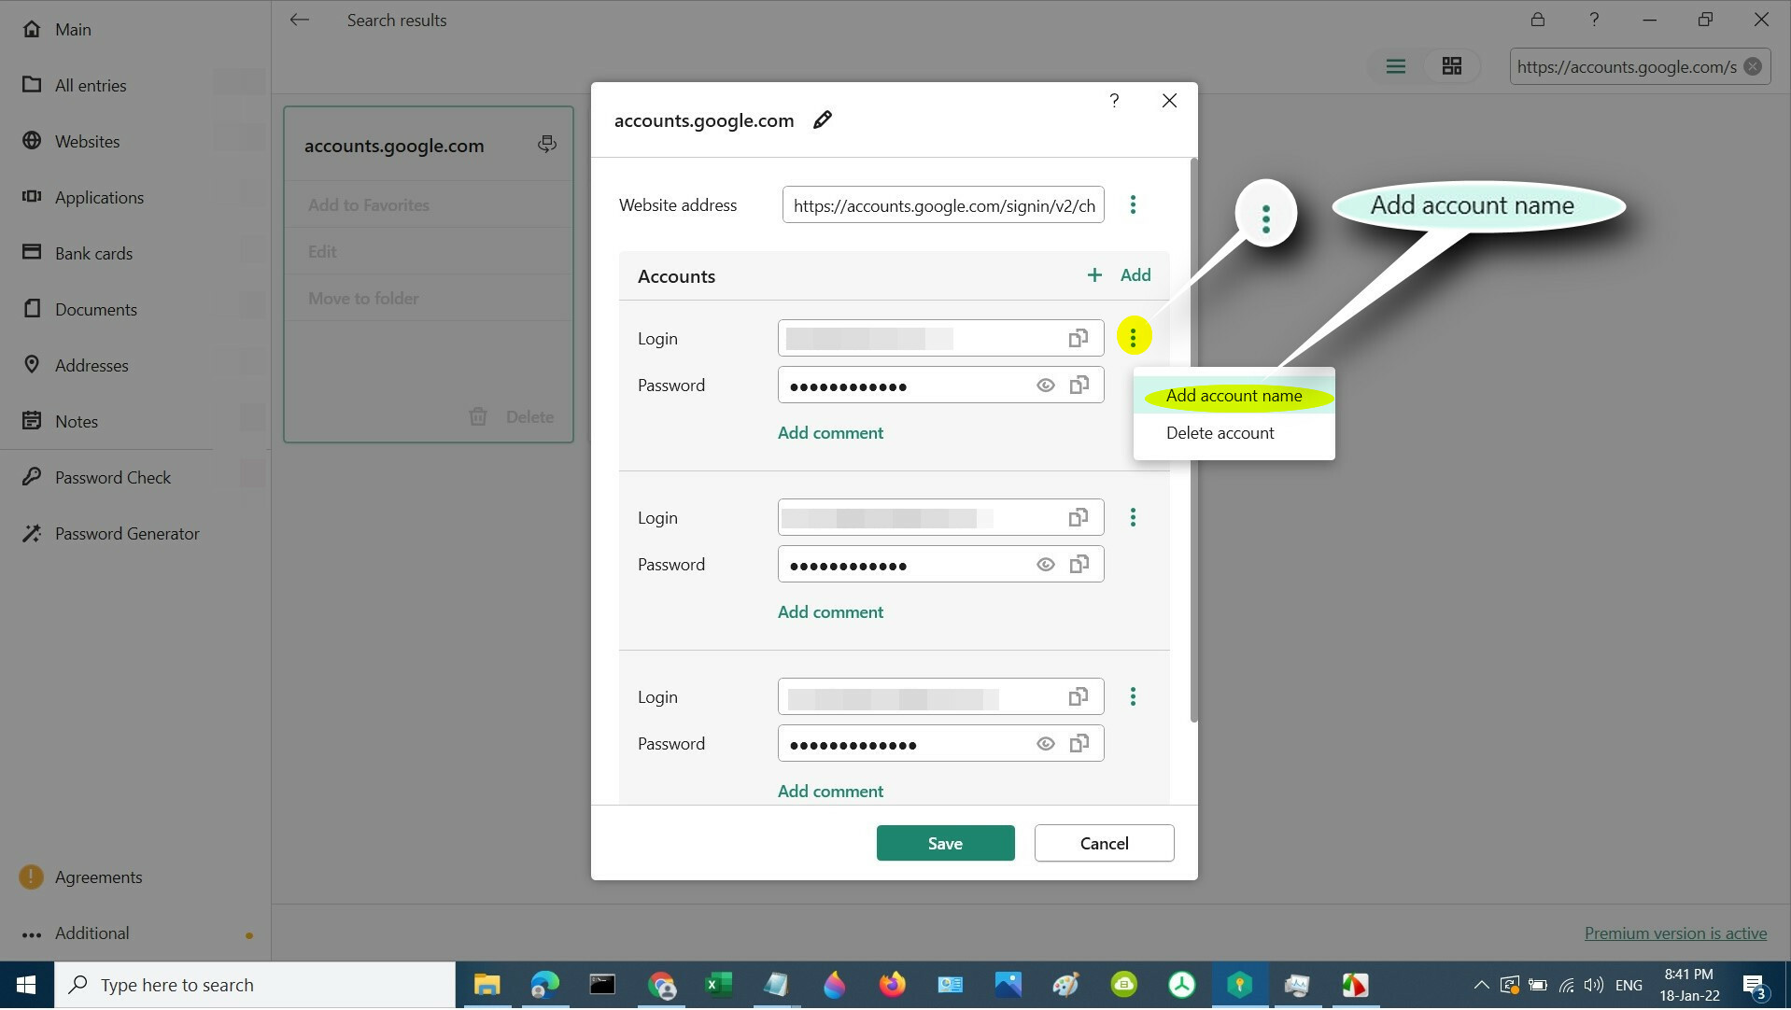Viewport: 1791px width, 1010px height.
Task: Copy the second account login
Action: [1079, 517]
